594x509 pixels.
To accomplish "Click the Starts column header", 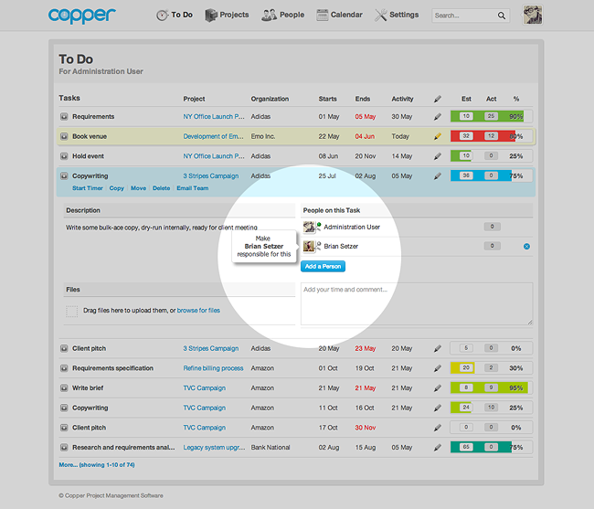I will (x=327, y=99).
